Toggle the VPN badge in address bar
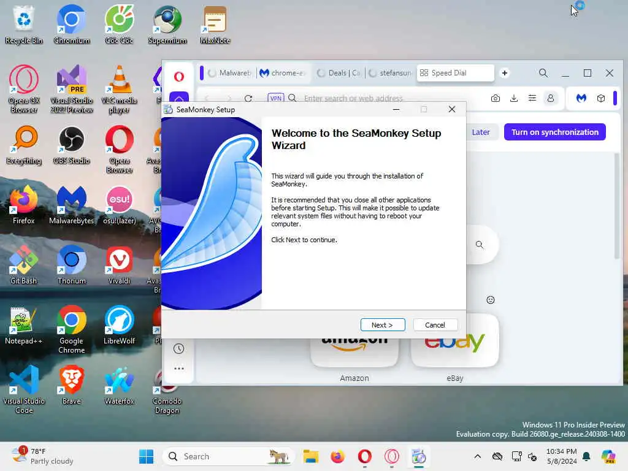 [x=276, y=98]
